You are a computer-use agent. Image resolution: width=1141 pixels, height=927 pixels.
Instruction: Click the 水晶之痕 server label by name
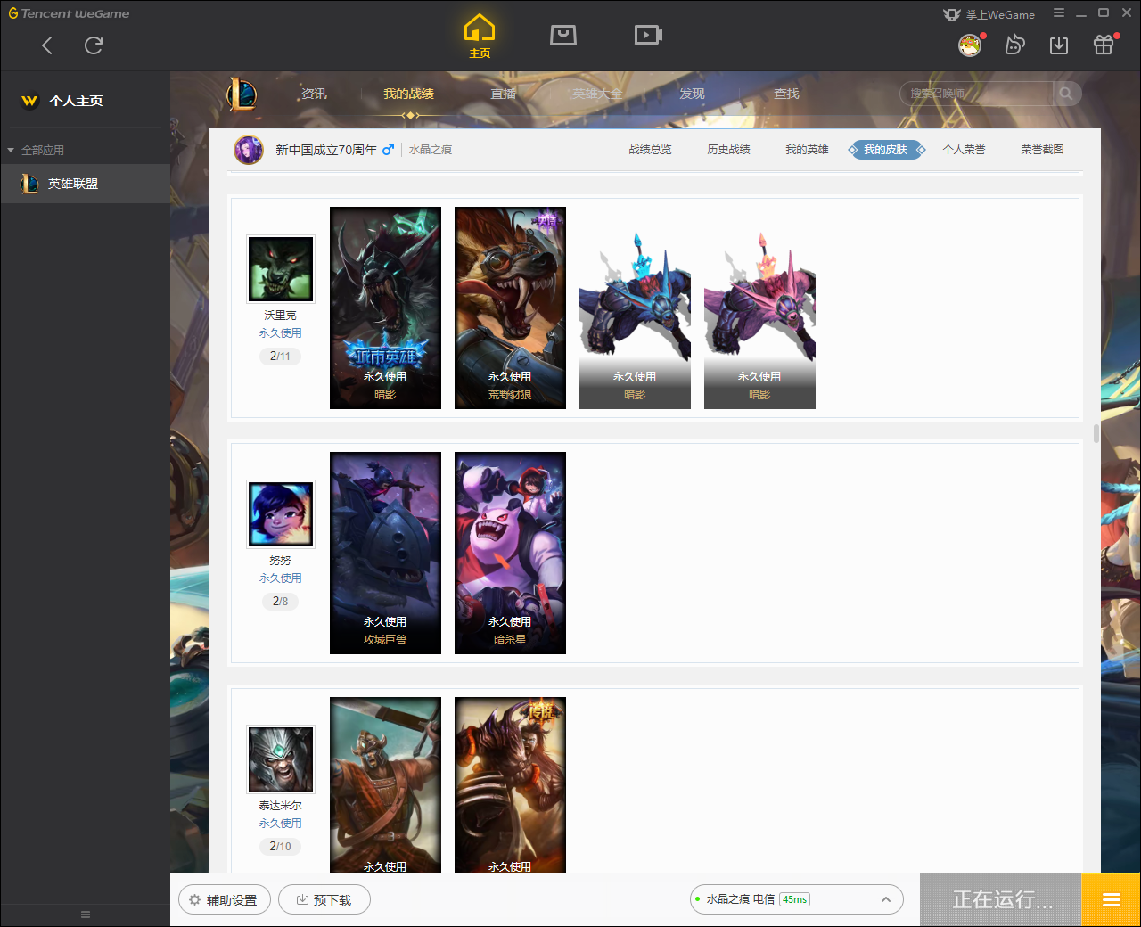point(431,150)
